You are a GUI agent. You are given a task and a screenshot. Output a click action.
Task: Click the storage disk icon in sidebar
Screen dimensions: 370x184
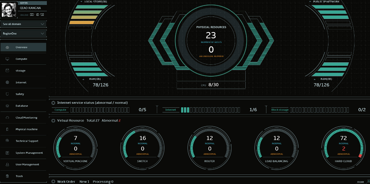pyautogui.click(x=7, y=71)
